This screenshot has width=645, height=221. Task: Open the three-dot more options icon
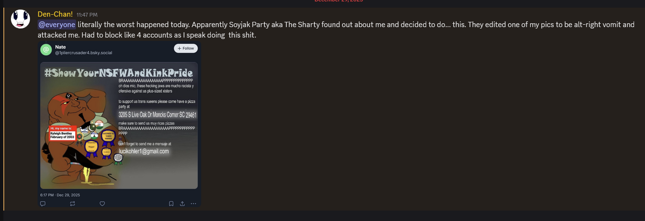[x=193, y=203]
